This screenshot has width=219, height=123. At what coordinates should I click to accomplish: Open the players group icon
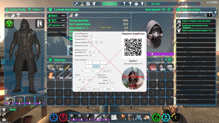pyautogui.click(x=136, y=4)
